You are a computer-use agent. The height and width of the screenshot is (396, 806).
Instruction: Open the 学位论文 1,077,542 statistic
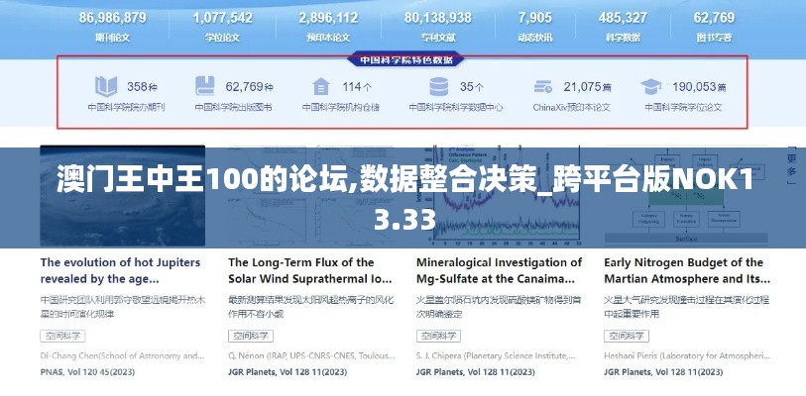(222, 26)
